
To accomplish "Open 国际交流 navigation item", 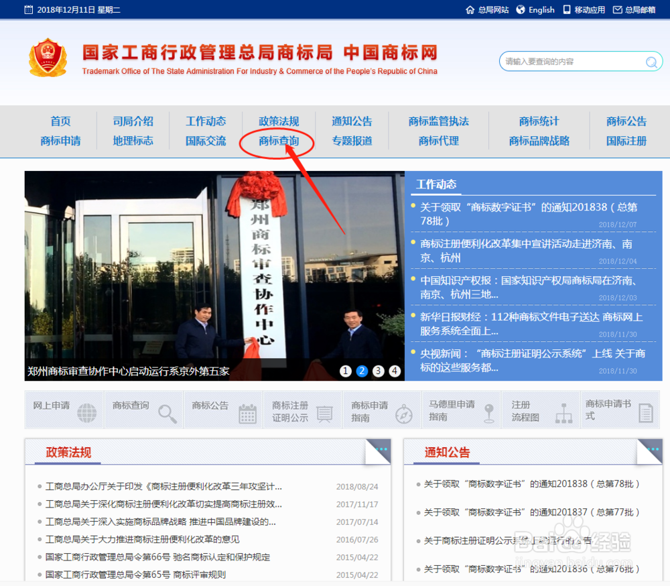I will 206,141.
